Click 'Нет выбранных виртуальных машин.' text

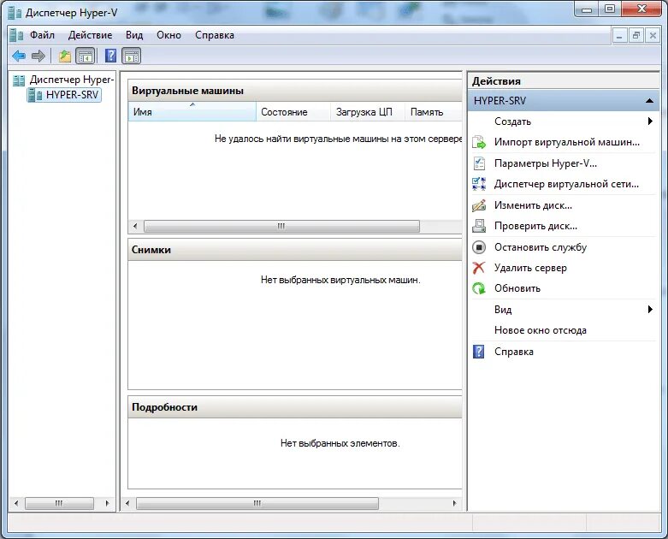click(x=340, y=280)
